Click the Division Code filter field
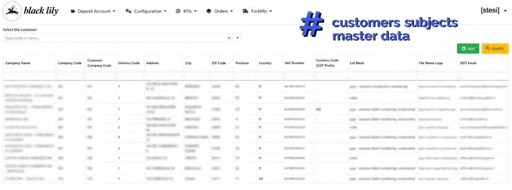512x190 pixels. click(130, 76)
